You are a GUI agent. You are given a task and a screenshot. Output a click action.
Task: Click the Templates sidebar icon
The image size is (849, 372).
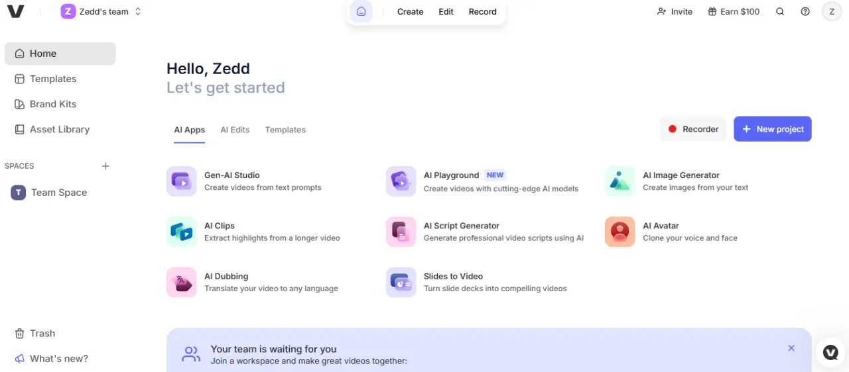click(20, 79)
